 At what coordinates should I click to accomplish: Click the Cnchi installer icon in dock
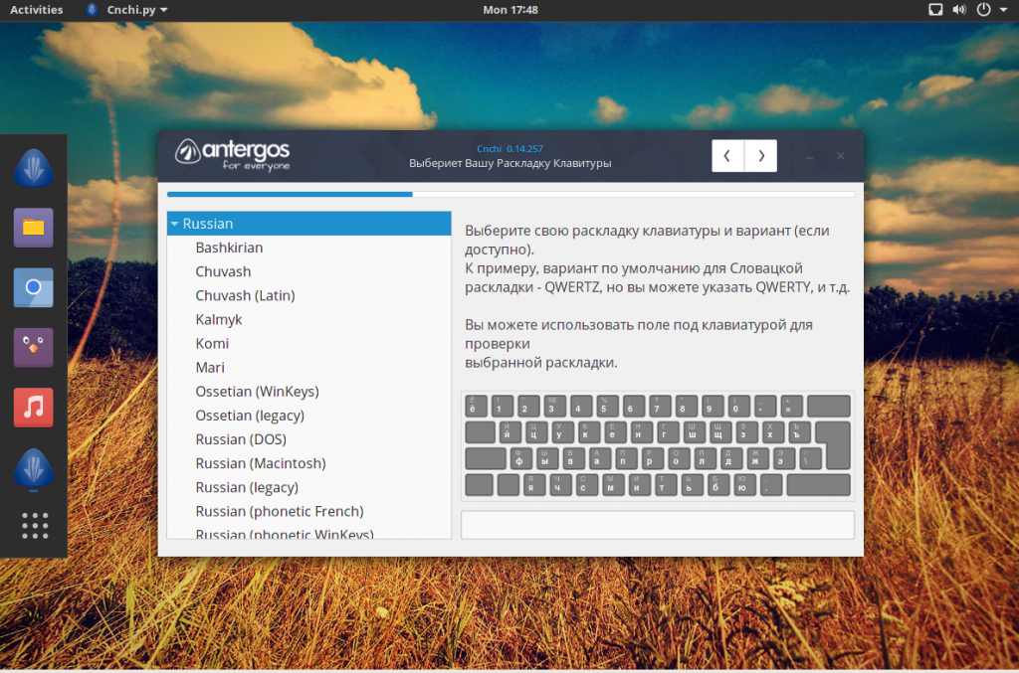click(x=33, y=167)
